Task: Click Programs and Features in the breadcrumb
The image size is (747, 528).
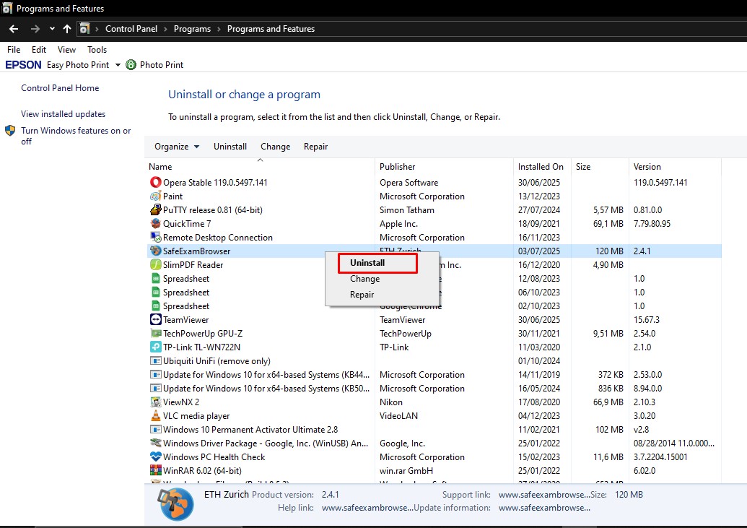Action: pos(271,29)
